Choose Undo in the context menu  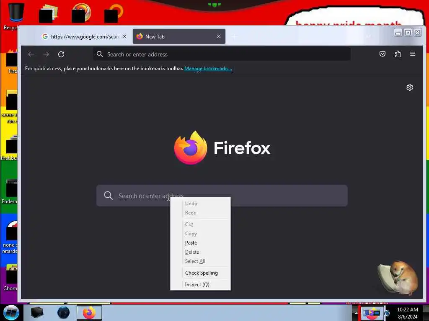[x=200, y=204]
